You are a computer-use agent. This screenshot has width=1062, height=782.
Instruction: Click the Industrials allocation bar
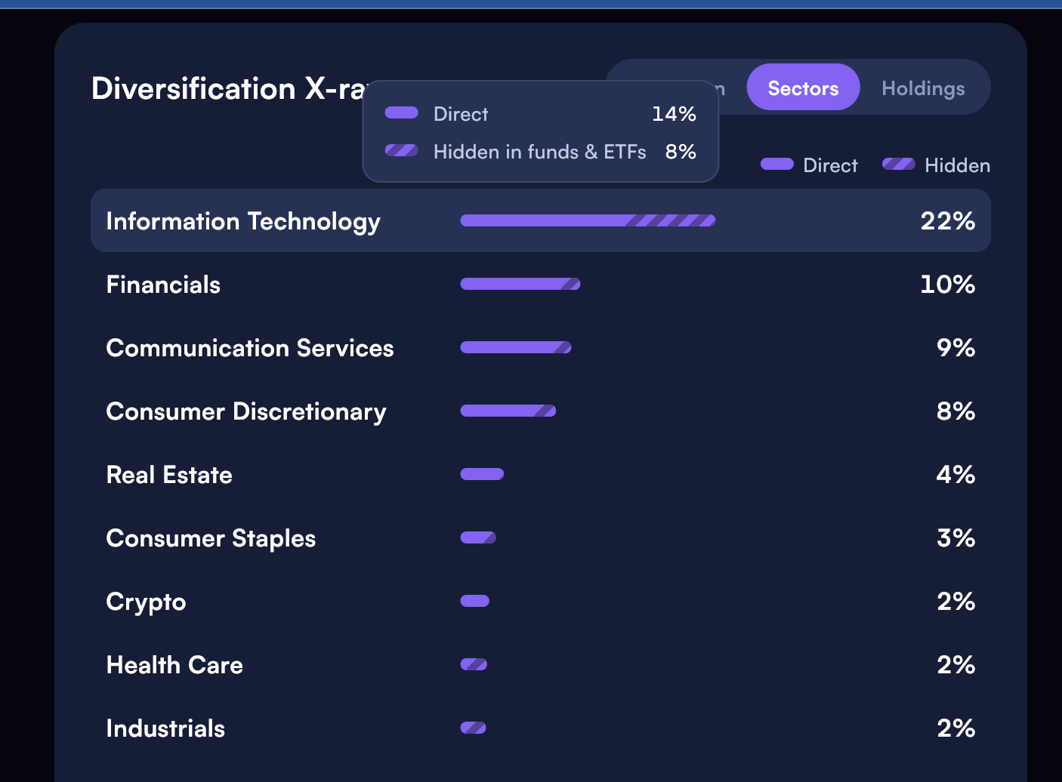[473, 728]
